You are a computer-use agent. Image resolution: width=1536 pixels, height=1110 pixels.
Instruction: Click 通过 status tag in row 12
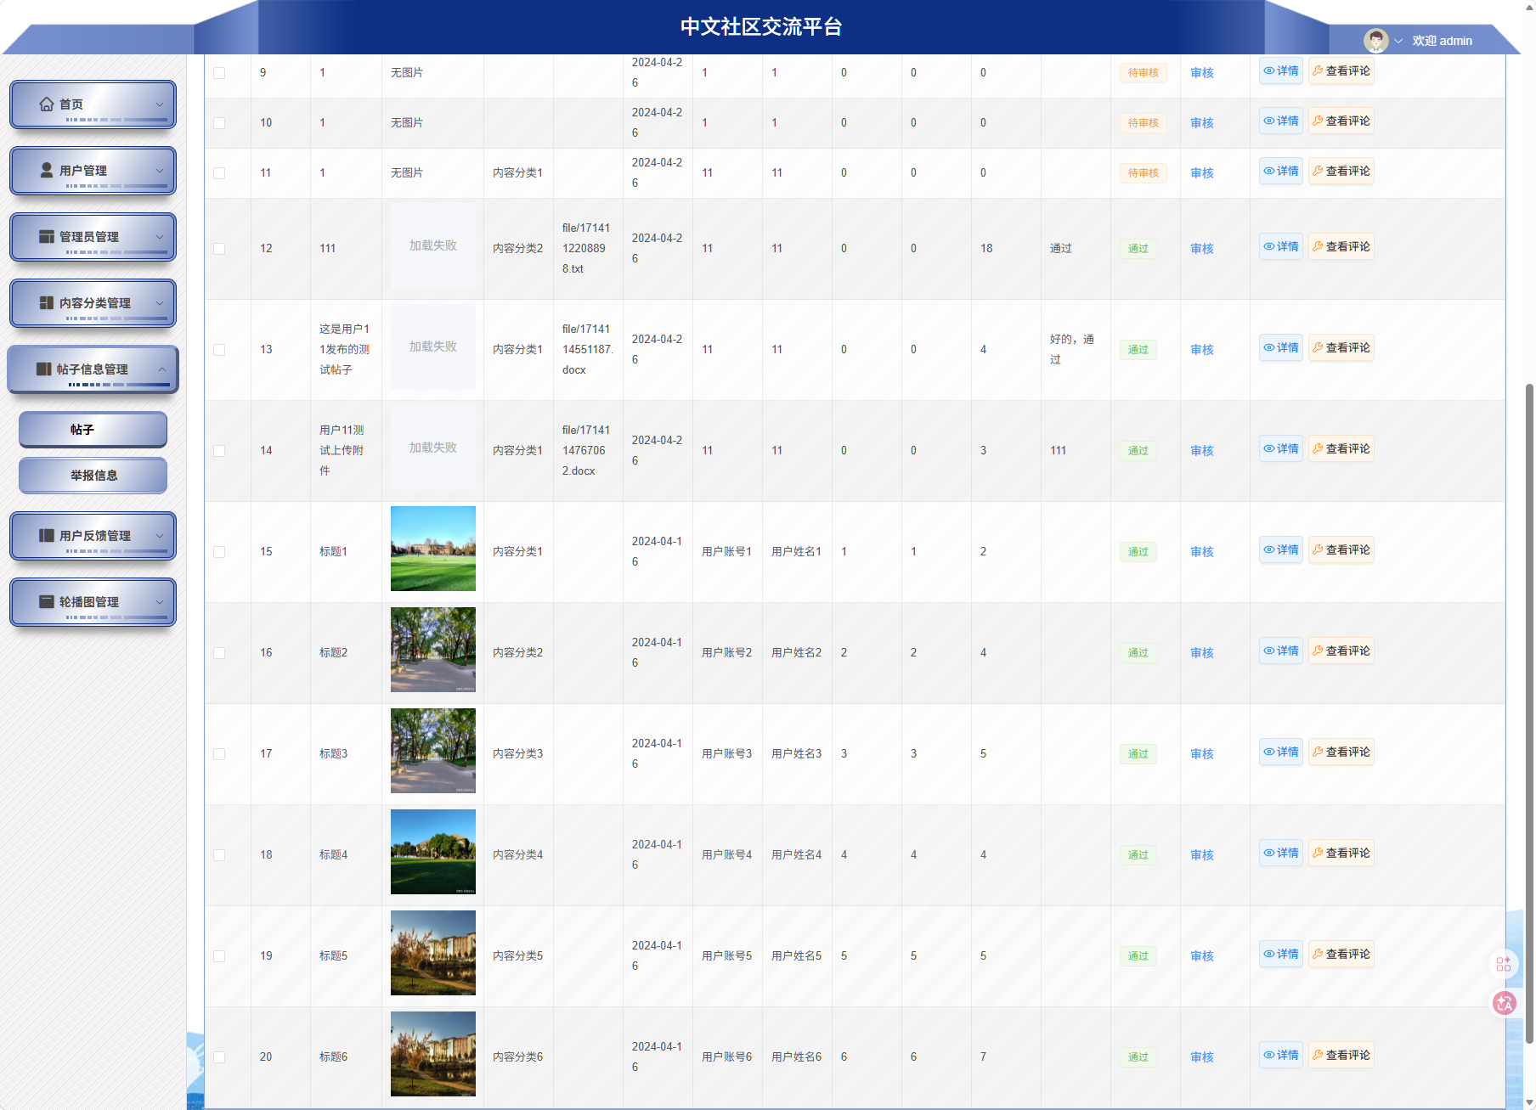(x=1138, y=249)
